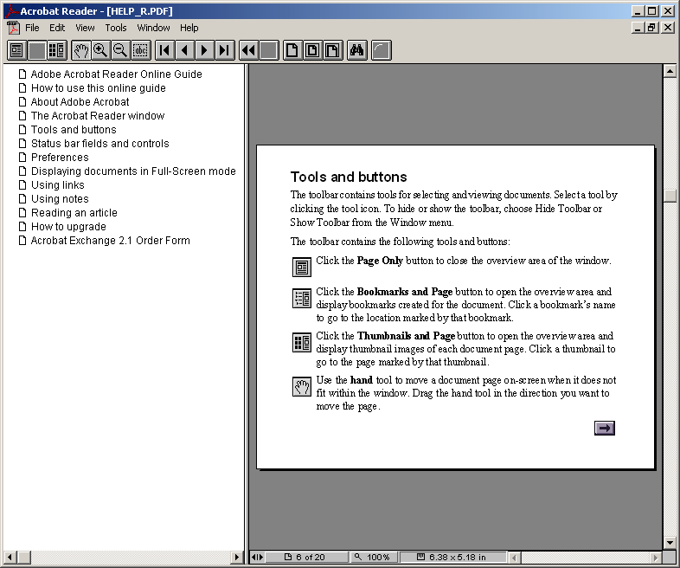Image resolution: width=680 pixels, height=568 pixels.
Task: Click the Actual Size page view button
Action: (292, 50)
